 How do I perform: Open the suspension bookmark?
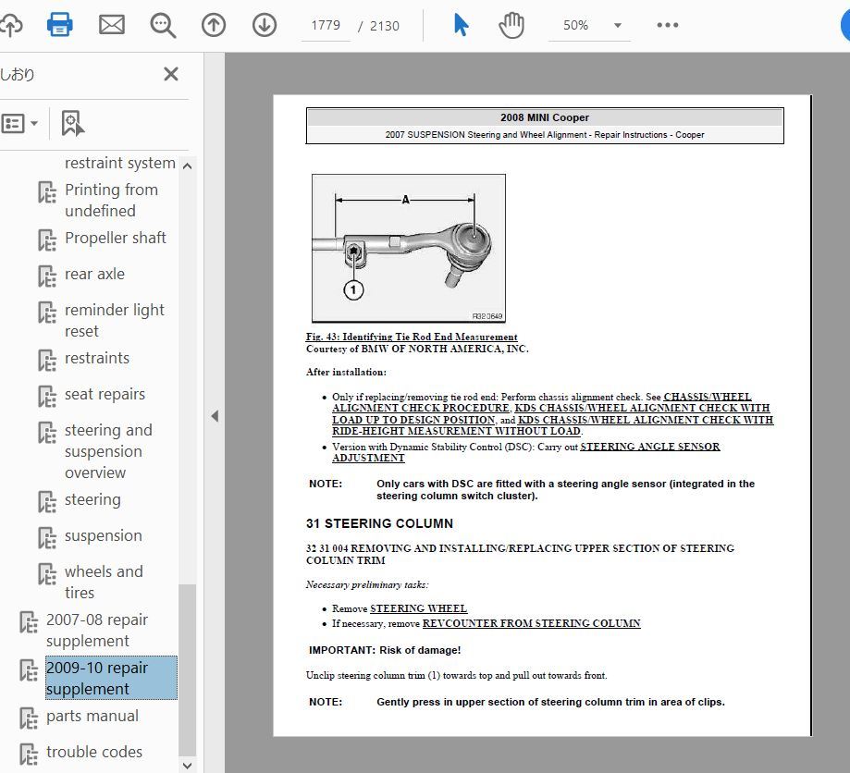103,535
